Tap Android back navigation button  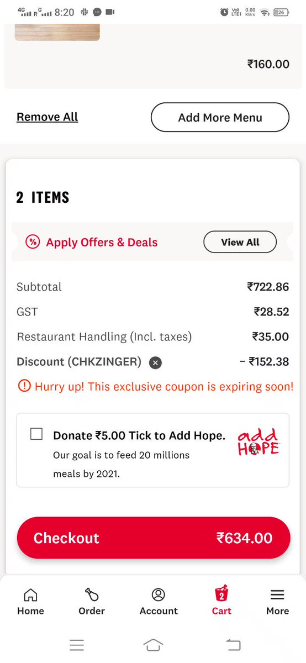point(234,644)
